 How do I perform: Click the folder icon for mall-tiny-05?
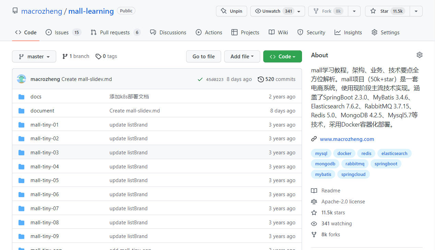coord(22,180)
